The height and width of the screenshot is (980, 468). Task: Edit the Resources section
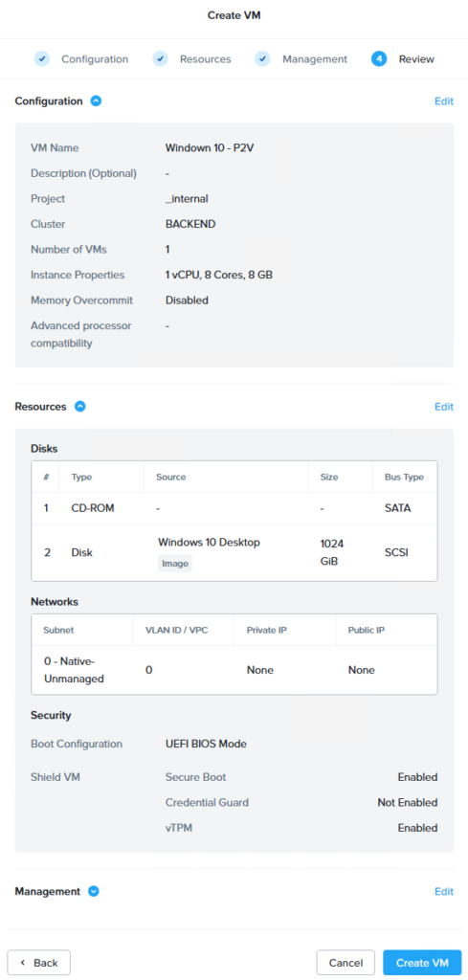444,407
